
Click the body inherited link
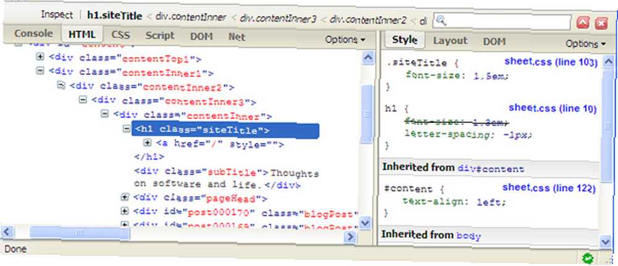pyautogui.click(x=468, y=236)
